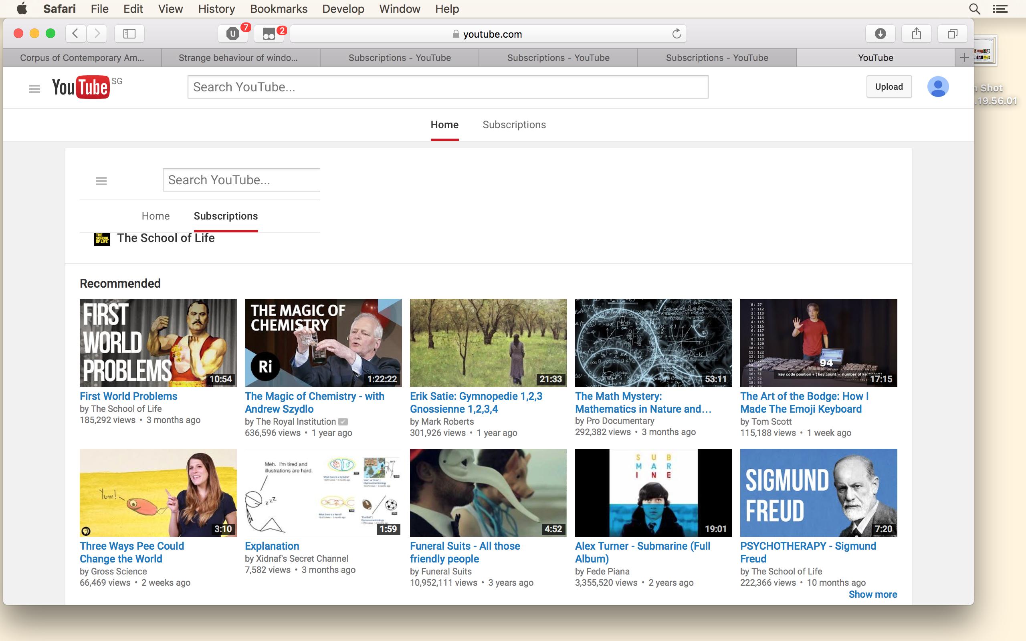Viewport: 1026px width, 641px height.
Task: Click Show more link under Recommended
Action: (x=873, y=595)
